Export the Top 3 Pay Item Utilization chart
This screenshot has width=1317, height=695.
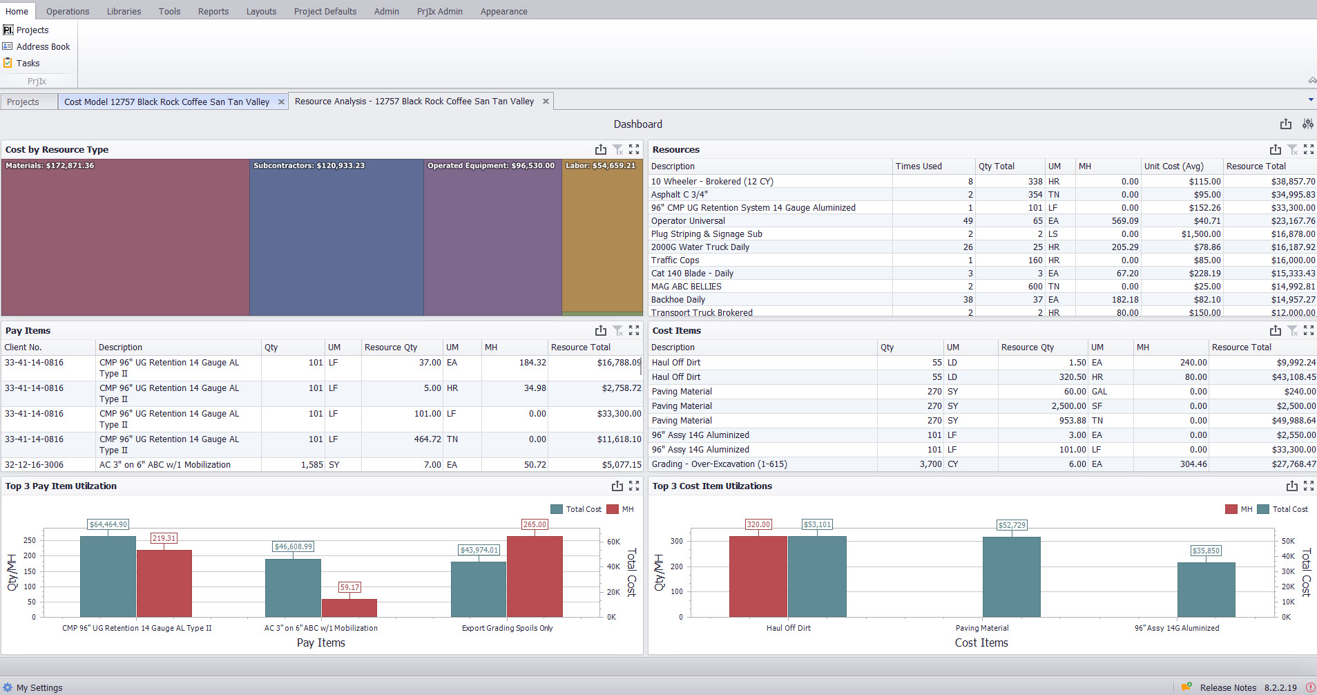(x=617, y=486)
